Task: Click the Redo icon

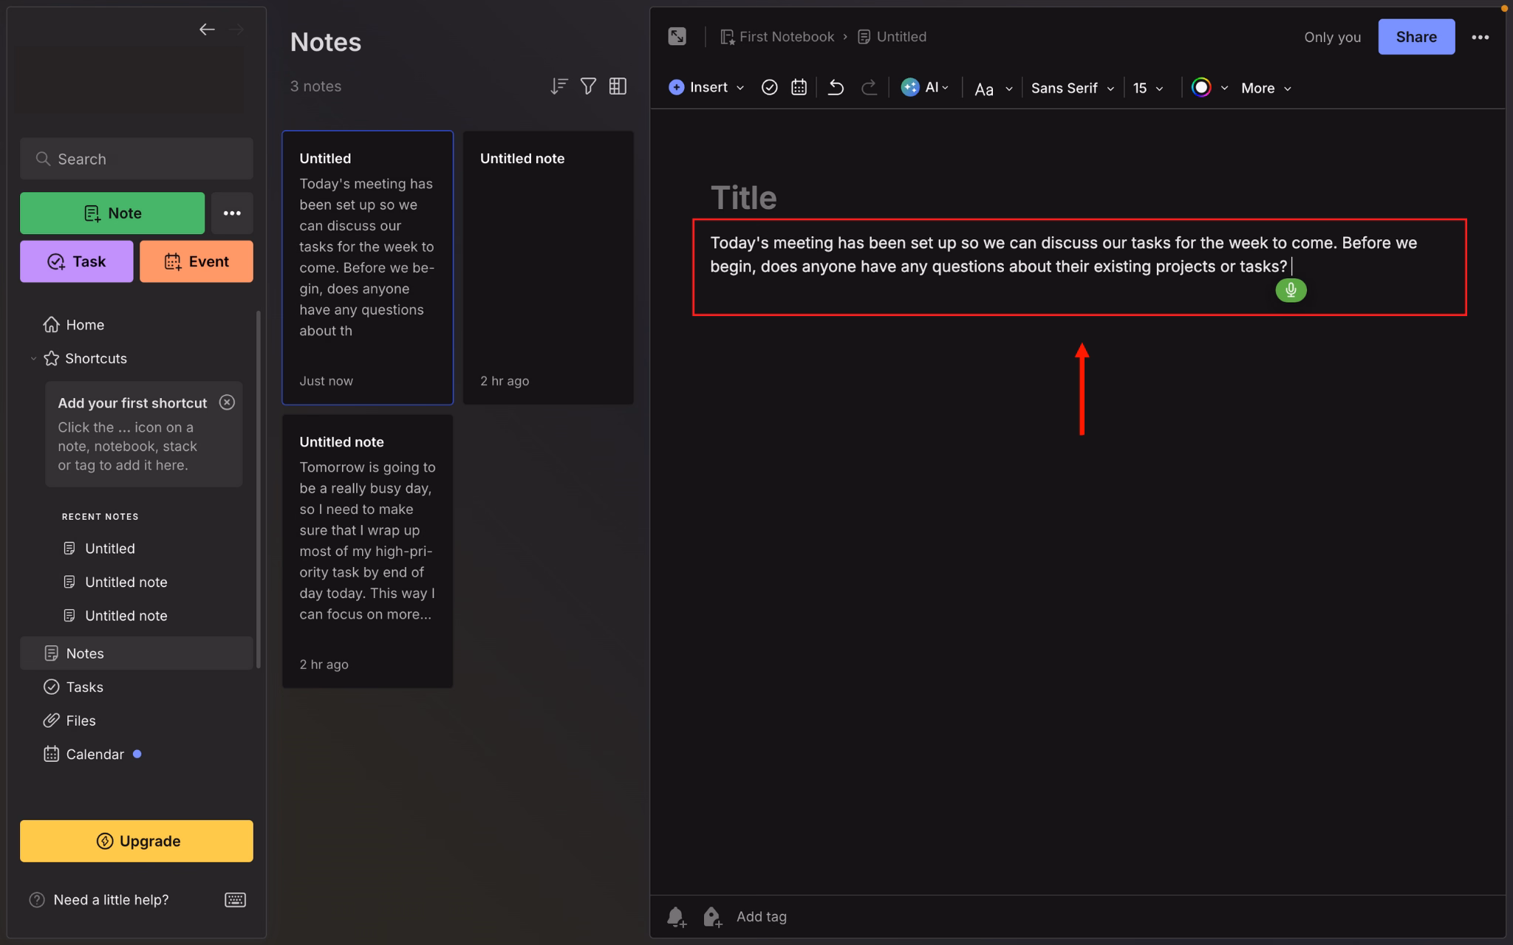Action: tap(870, 87)
